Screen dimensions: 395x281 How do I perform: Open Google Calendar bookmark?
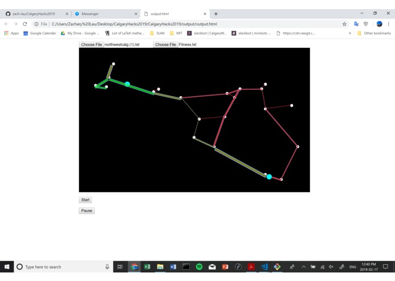40,33
